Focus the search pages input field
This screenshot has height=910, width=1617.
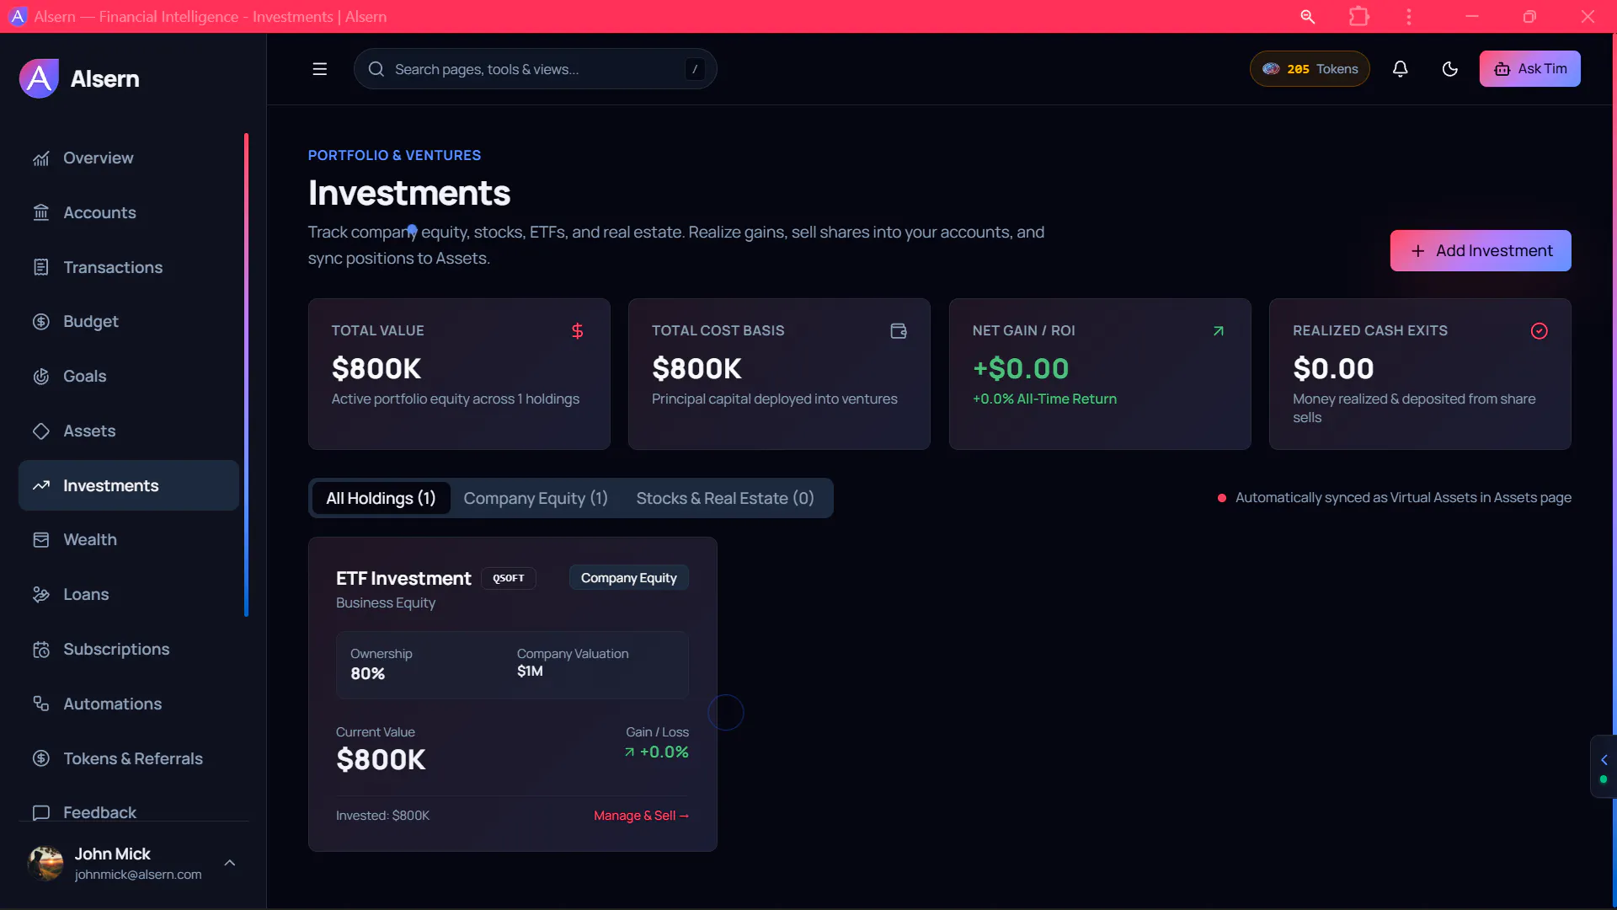click(536, 69)
